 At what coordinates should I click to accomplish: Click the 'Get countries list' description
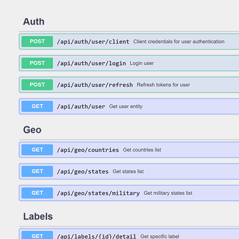pos(142,150)
